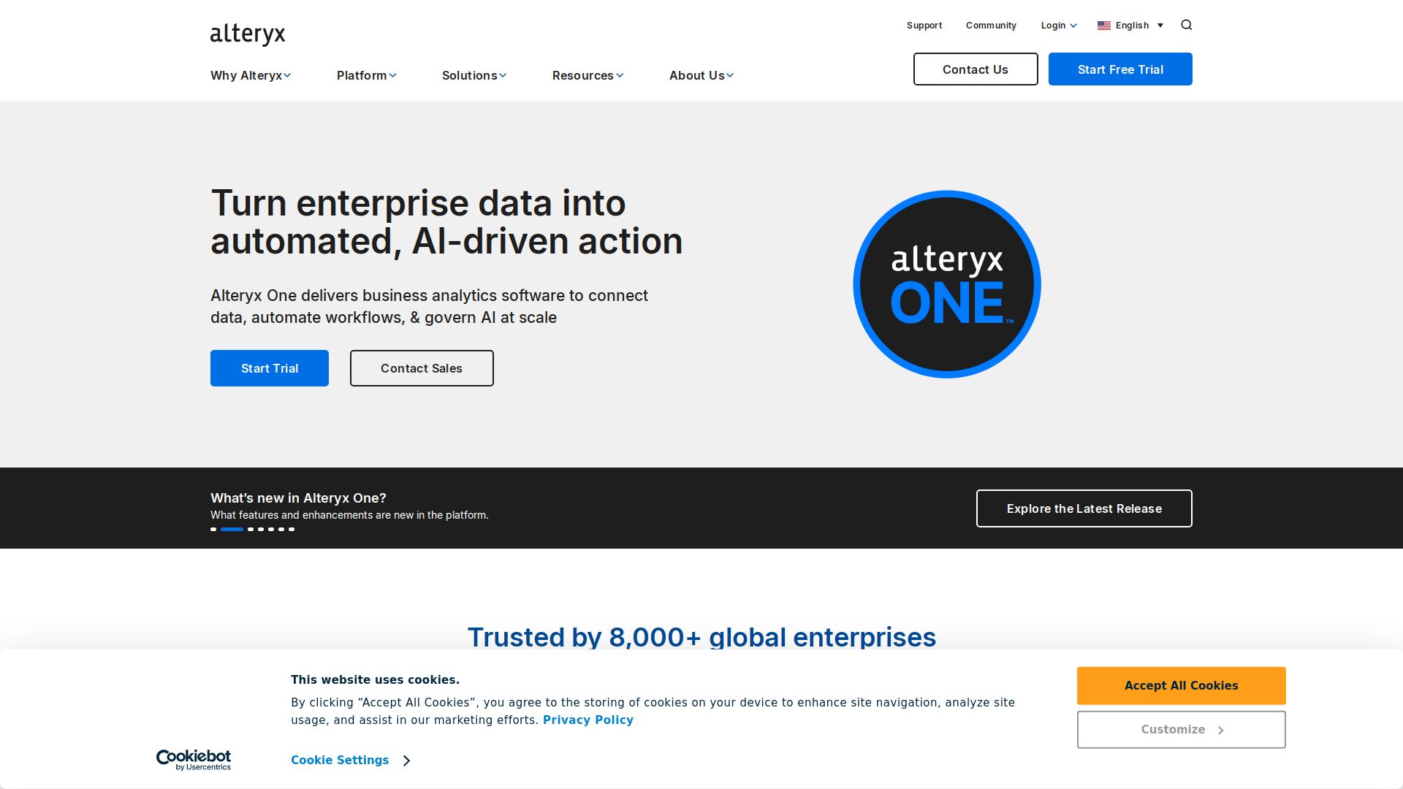Select the last carousel slide dot
The width and height of the screenshot is (1403, 789).
point(292,529)
